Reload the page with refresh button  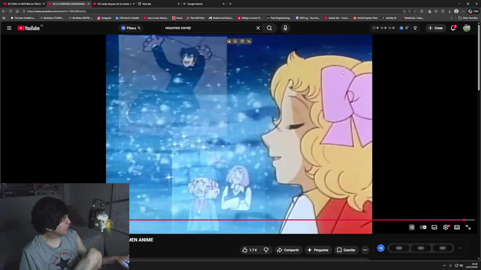coord(11,11)
